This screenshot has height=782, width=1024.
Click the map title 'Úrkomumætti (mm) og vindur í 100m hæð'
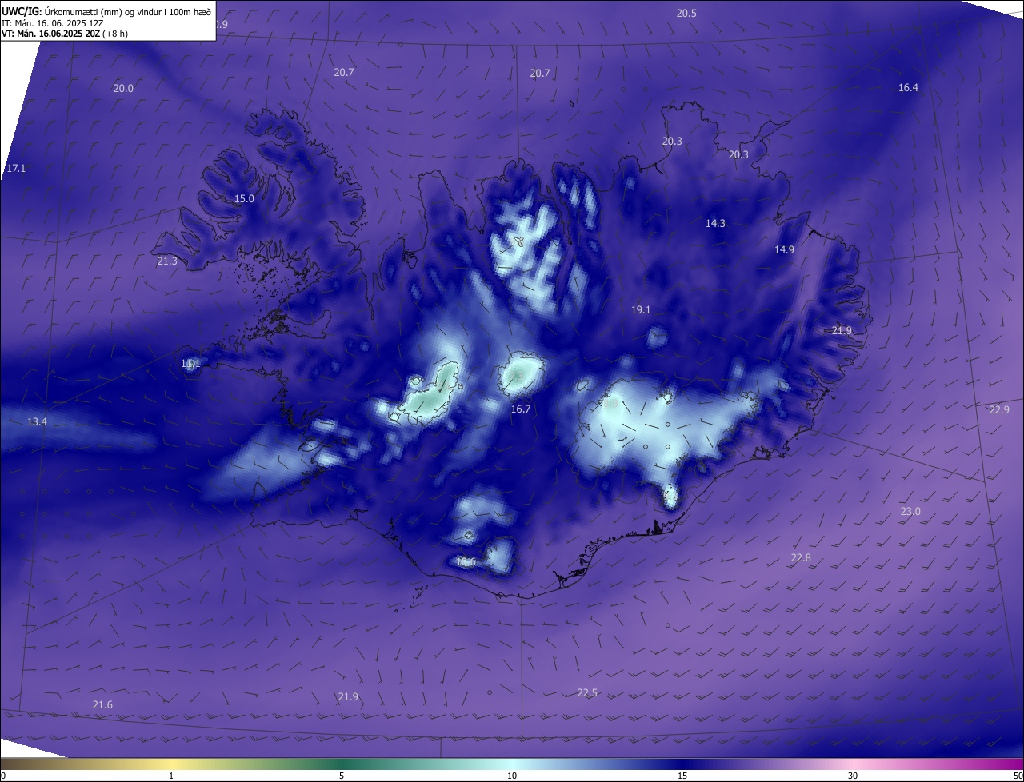[x=127, y=11]
